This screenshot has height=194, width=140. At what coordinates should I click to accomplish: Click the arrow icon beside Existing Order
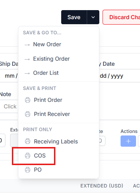pos(27,59)
